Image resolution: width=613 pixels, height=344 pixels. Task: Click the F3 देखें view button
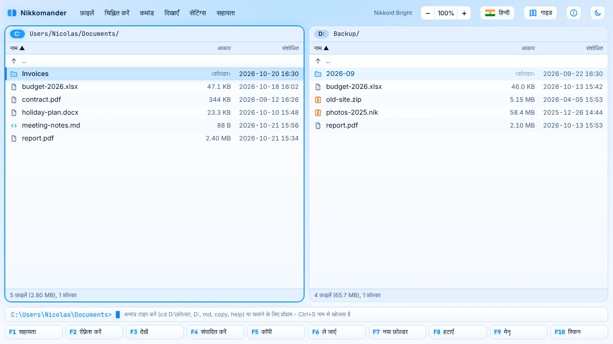(155, 332)
